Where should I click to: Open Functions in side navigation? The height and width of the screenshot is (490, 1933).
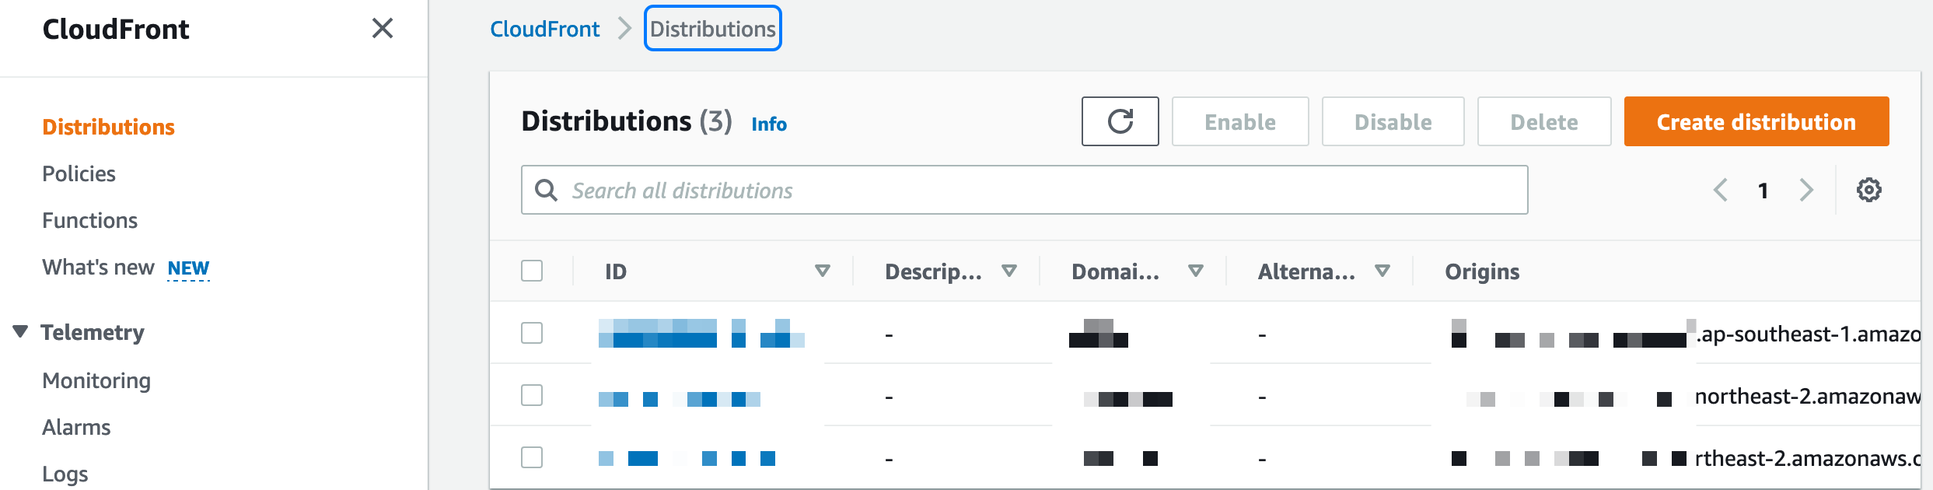[89, 220]
